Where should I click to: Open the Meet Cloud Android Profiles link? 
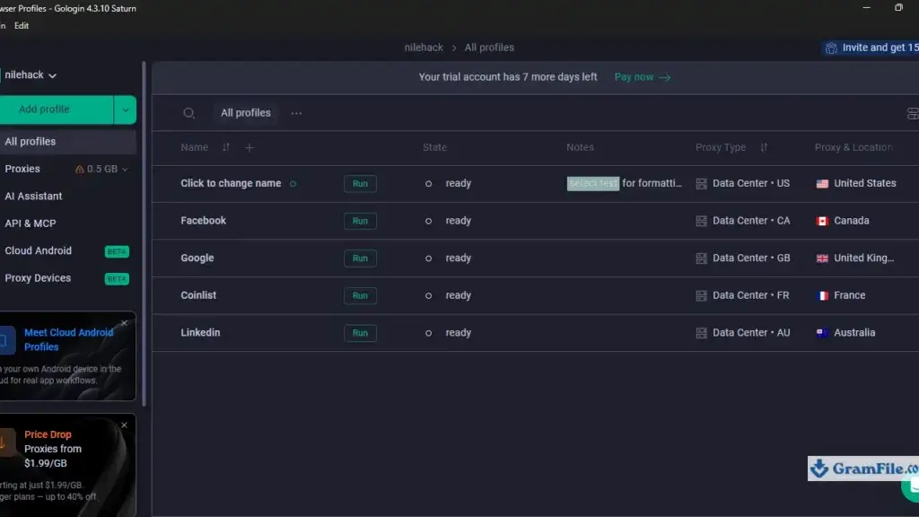click(69, 339)
